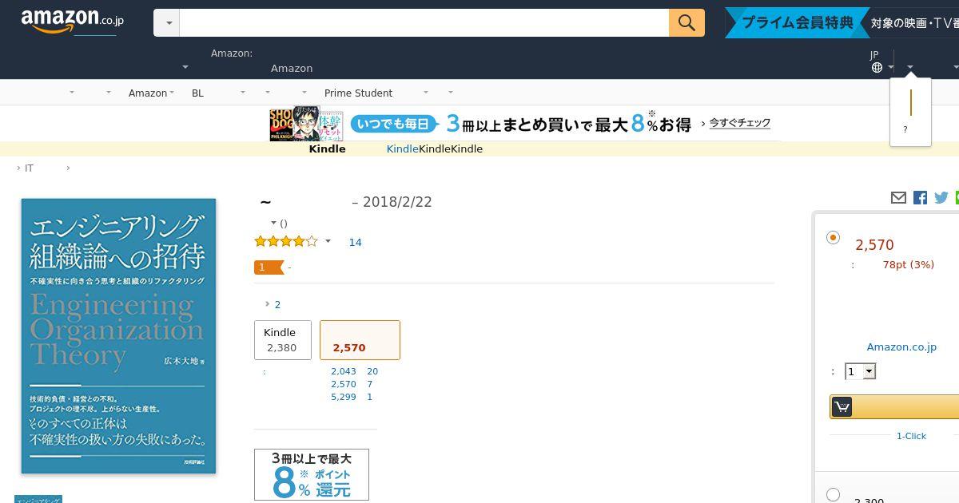Screen dimensions: 959x503
Task: Click the four-star rating icons
Action: pos(286,241)
